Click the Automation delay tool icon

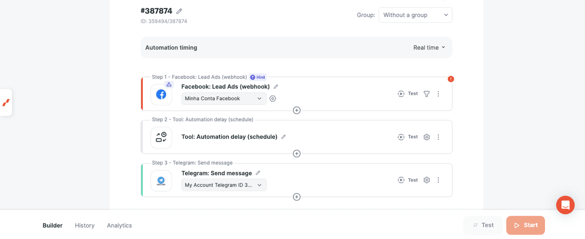click(x=161, y=137)
